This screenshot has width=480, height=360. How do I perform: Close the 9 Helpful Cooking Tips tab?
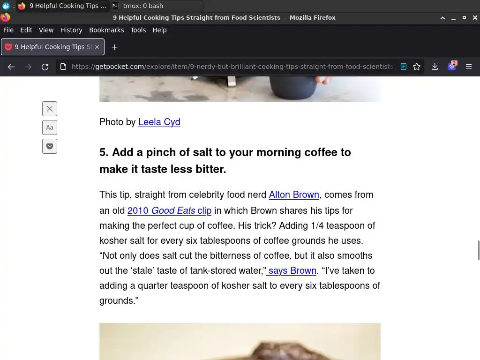[x=97, y=47]
